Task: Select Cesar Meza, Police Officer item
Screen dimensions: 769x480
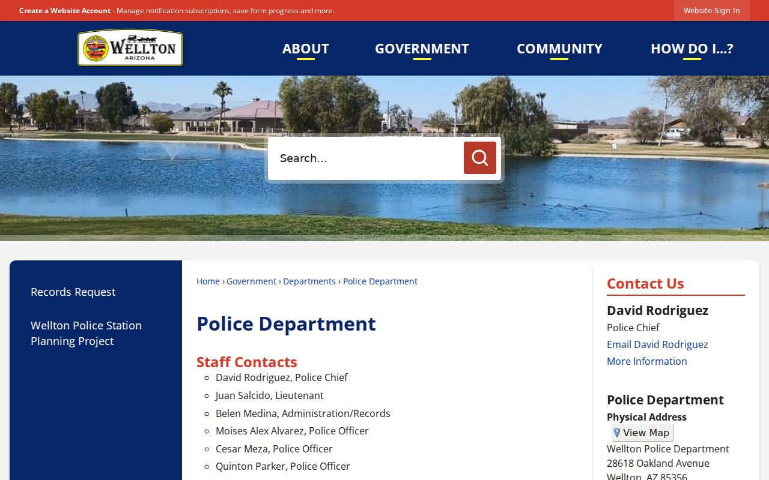Action: [274, 449]
